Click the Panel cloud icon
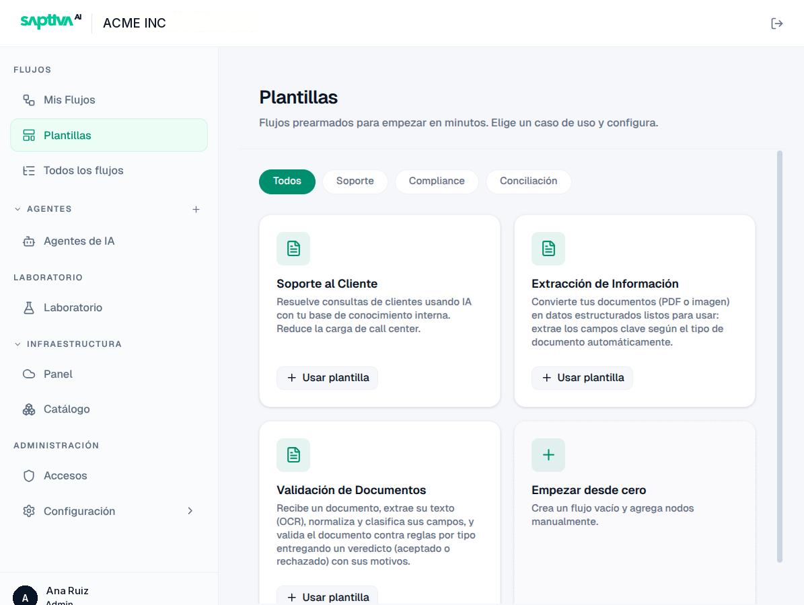Screen dimensions: 804x605 (29, 374)
